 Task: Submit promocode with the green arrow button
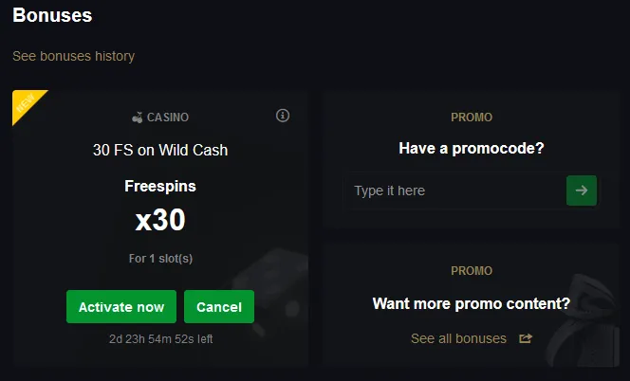point(581,190)
